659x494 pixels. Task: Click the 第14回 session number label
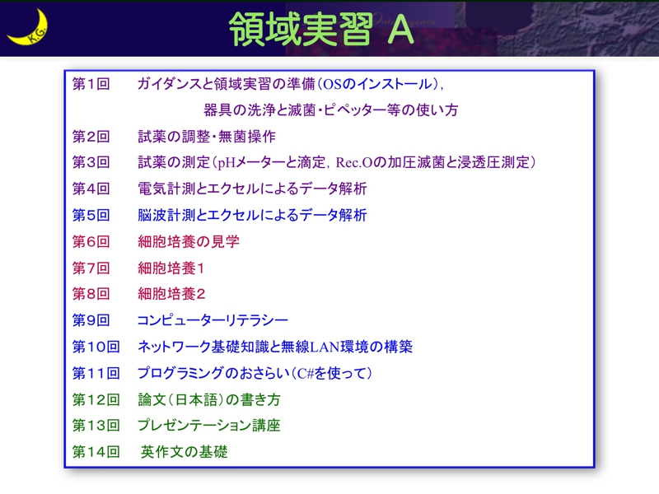tap(96, 452)
